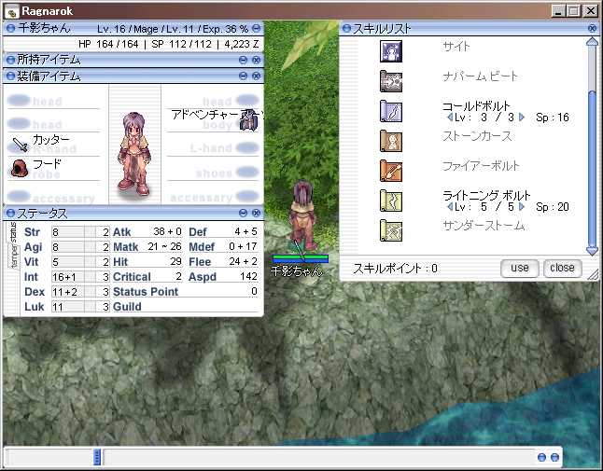The height and width of the screenshot is (471, 603).
Task: Switch to the status tab
Action: pos(13,232)
